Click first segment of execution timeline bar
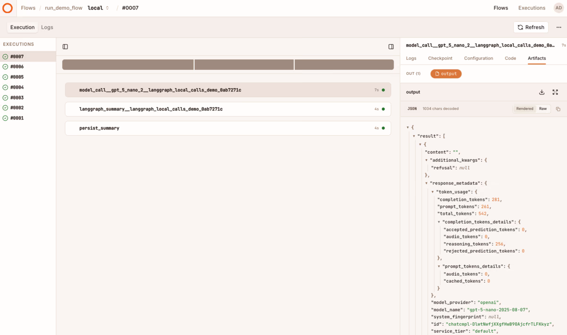Viewport: 567px width, 335px height. (x=128, y=65)
